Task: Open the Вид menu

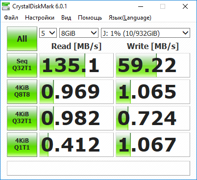Action: point(66,18)
